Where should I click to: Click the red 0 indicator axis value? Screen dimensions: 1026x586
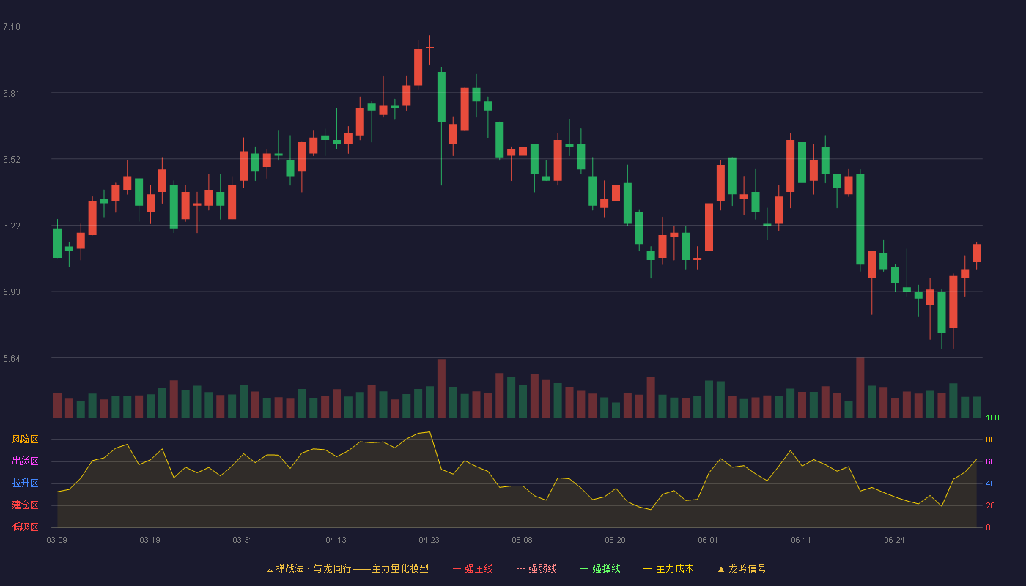(x=988, y=527)
